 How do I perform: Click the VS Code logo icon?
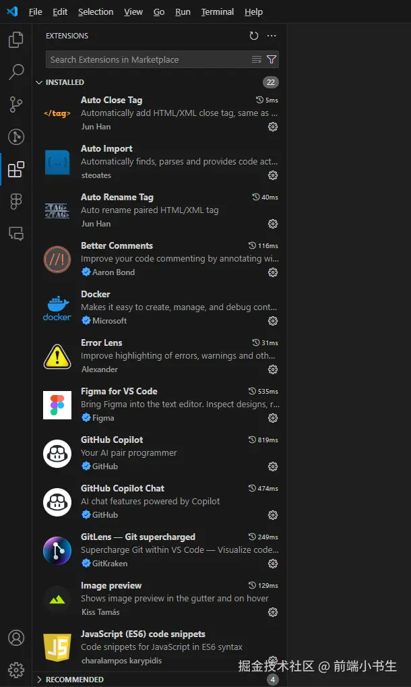12,11
